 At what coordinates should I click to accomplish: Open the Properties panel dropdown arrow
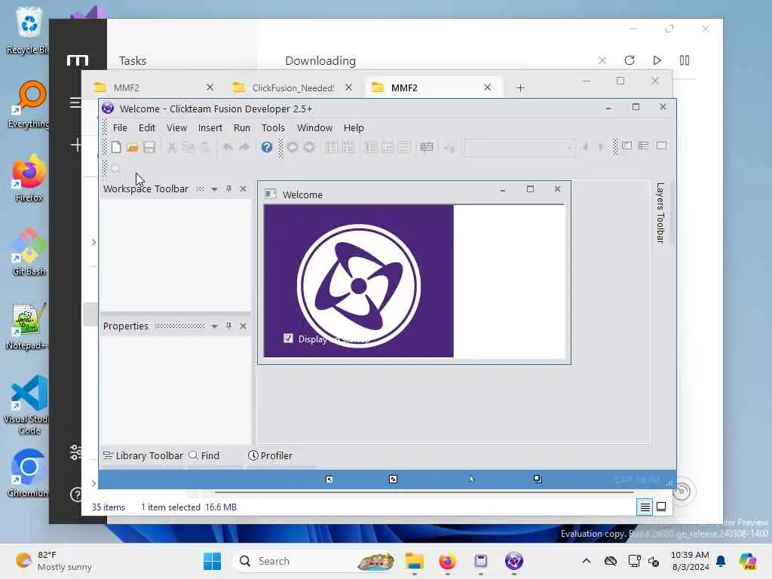(214, 326)
